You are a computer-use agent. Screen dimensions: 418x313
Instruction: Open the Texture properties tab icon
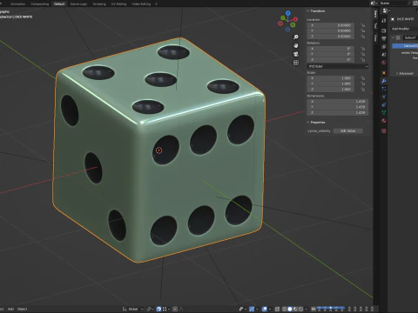(384, 131)
